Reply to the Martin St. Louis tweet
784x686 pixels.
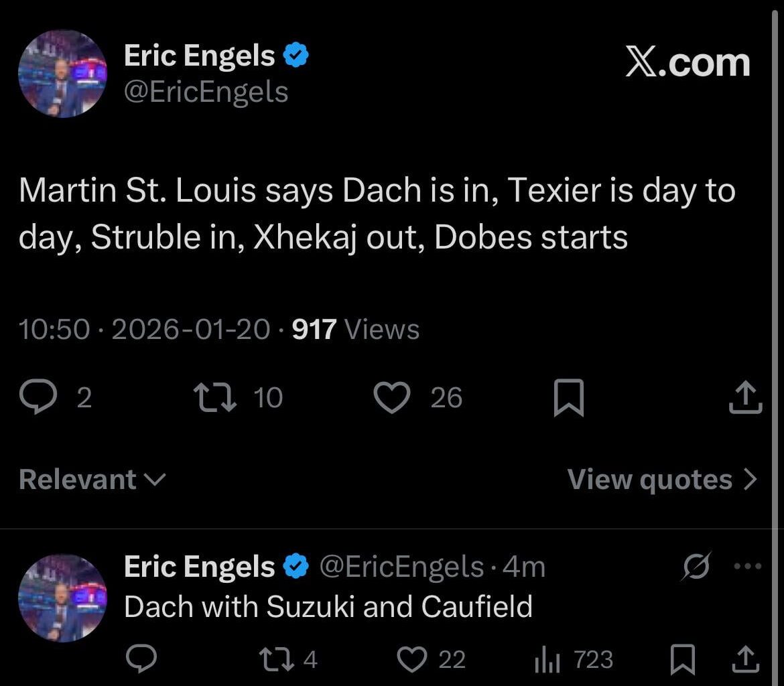click(40, 397)
